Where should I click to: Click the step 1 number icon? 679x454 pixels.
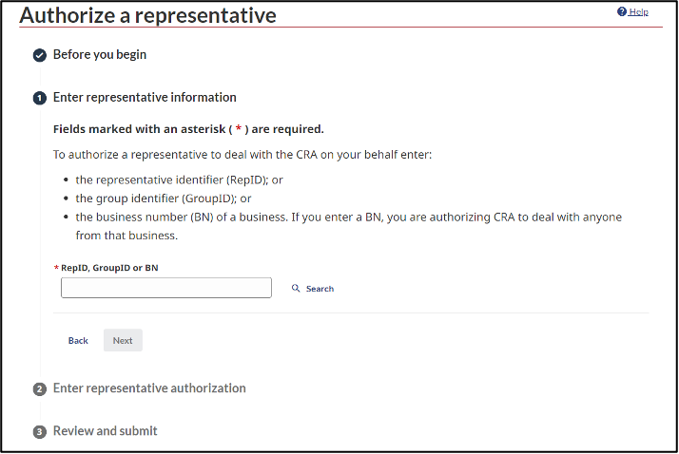pos(40,98)
